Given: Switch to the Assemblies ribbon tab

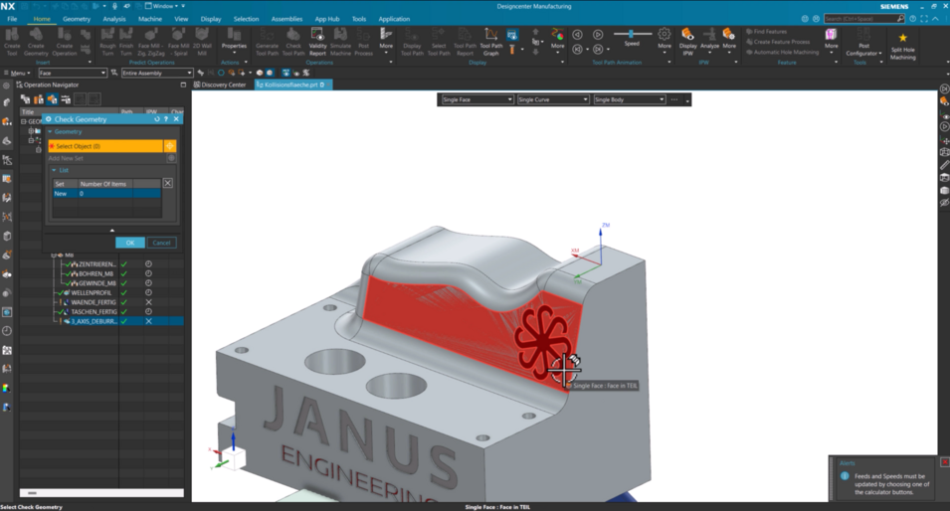Looking at the screenshot, I should [286, 19].
